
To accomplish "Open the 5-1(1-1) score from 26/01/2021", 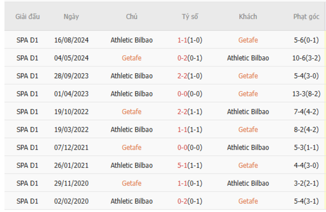I will [x=190, y=165].
